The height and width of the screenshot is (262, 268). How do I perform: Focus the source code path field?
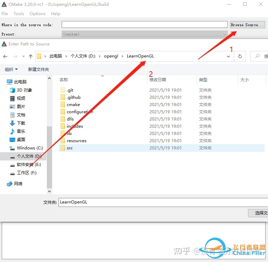click(144, 24)
